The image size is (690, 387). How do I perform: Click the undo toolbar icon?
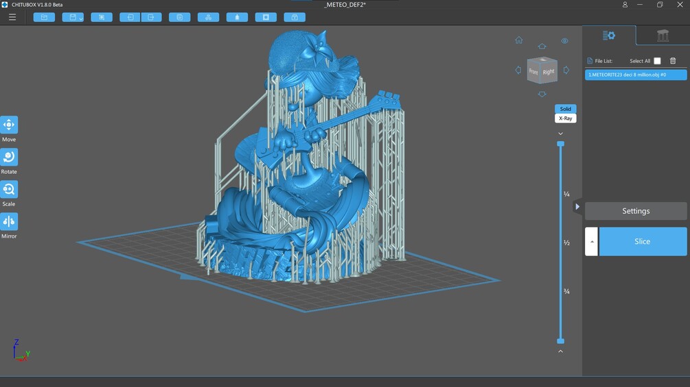tap(130, 17)
